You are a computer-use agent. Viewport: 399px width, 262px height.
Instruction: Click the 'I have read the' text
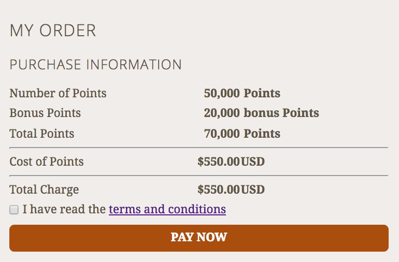tap(64, 209)
